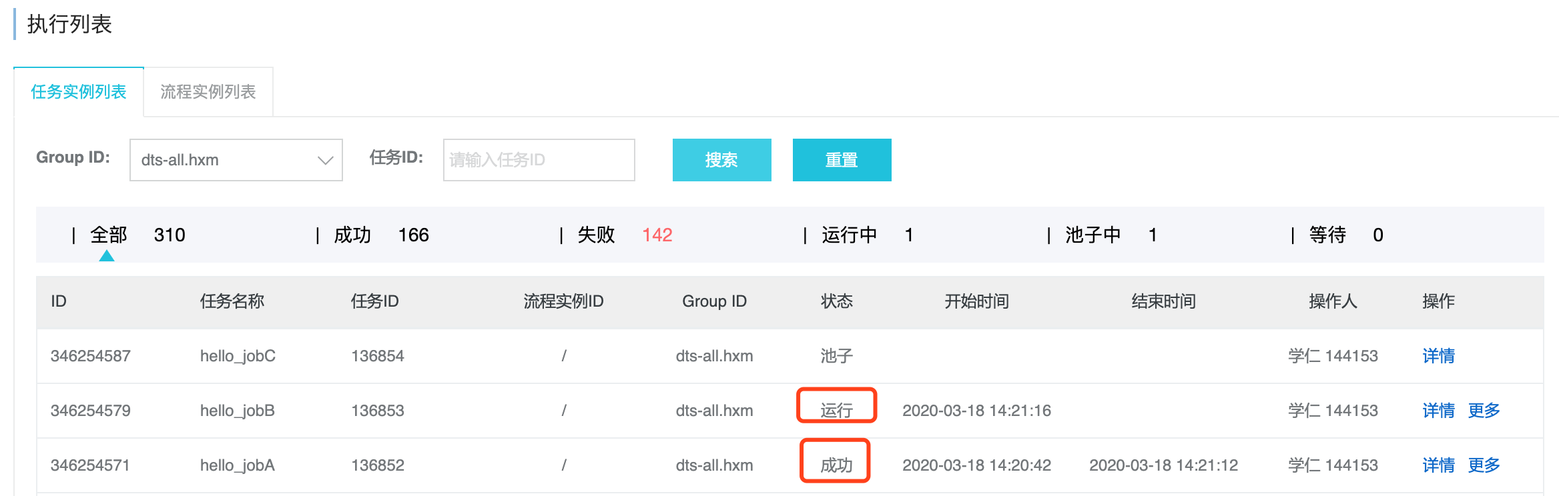This screenshot has height=496, width=1559.
Task: Switch to 任务实例列表 tab
Action: coord(79,92)
